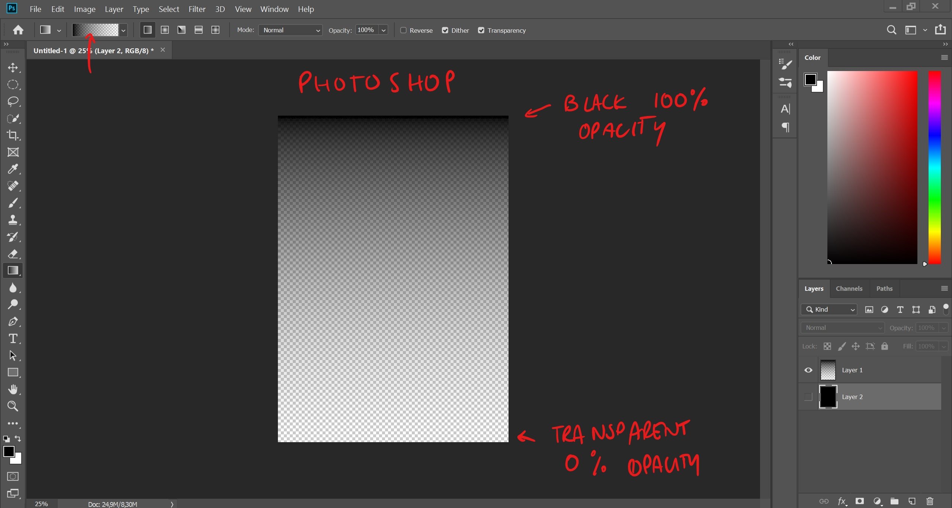This screenshot has height=508, width=952.
Task: Select the Dodge tool
Action: pyautogui.click(x=13, y=305)
